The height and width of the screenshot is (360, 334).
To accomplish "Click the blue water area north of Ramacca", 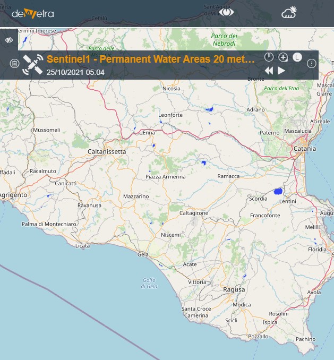I will (x=203, y=163).
